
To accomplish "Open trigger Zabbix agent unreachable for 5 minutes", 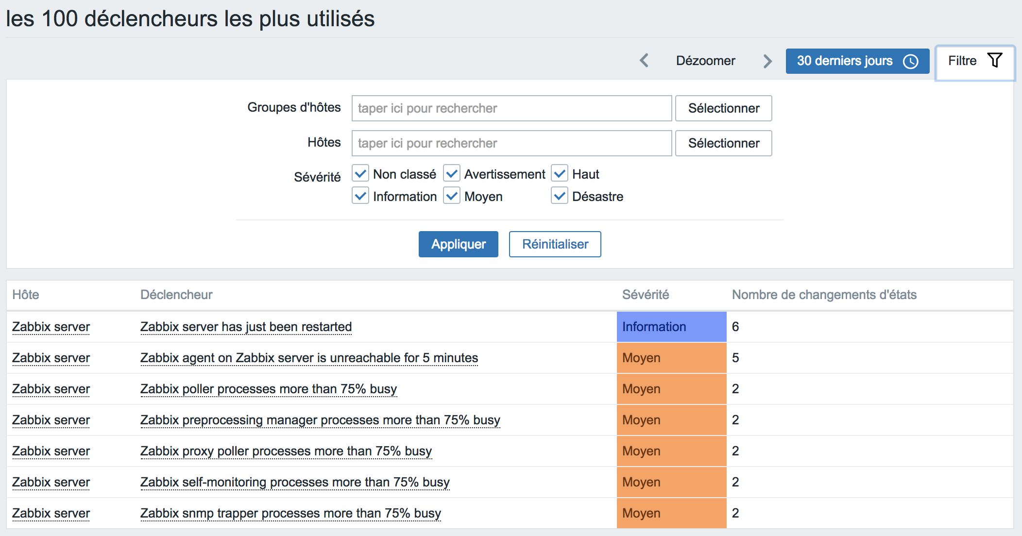I will tap(309, 358).
